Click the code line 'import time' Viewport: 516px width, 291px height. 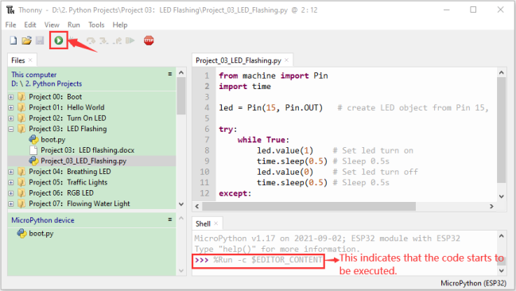(245, 87)
